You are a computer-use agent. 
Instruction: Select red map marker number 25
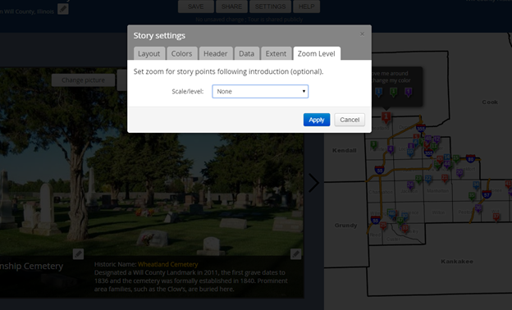click(383, 226)
